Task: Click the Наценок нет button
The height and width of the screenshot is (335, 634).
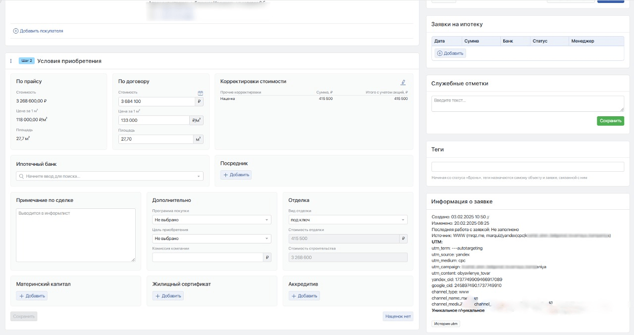Action: click(398, 317)
